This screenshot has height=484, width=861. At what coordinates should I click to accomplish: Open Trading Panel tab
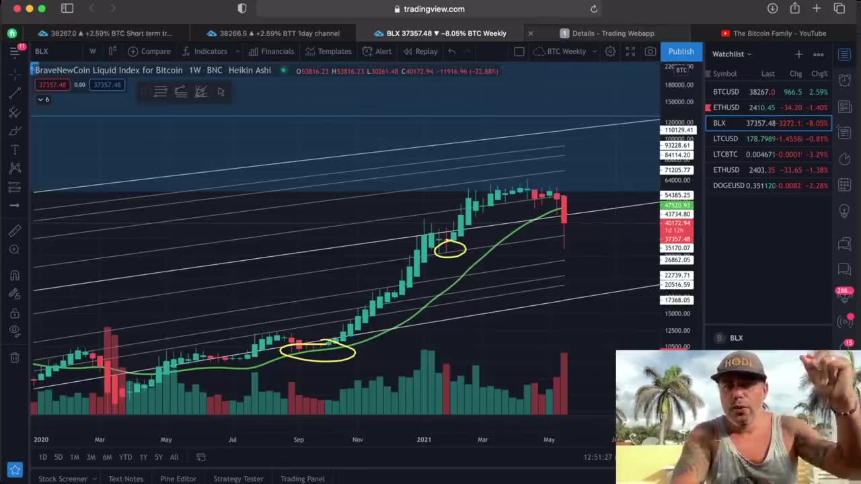tap(302, 479)
